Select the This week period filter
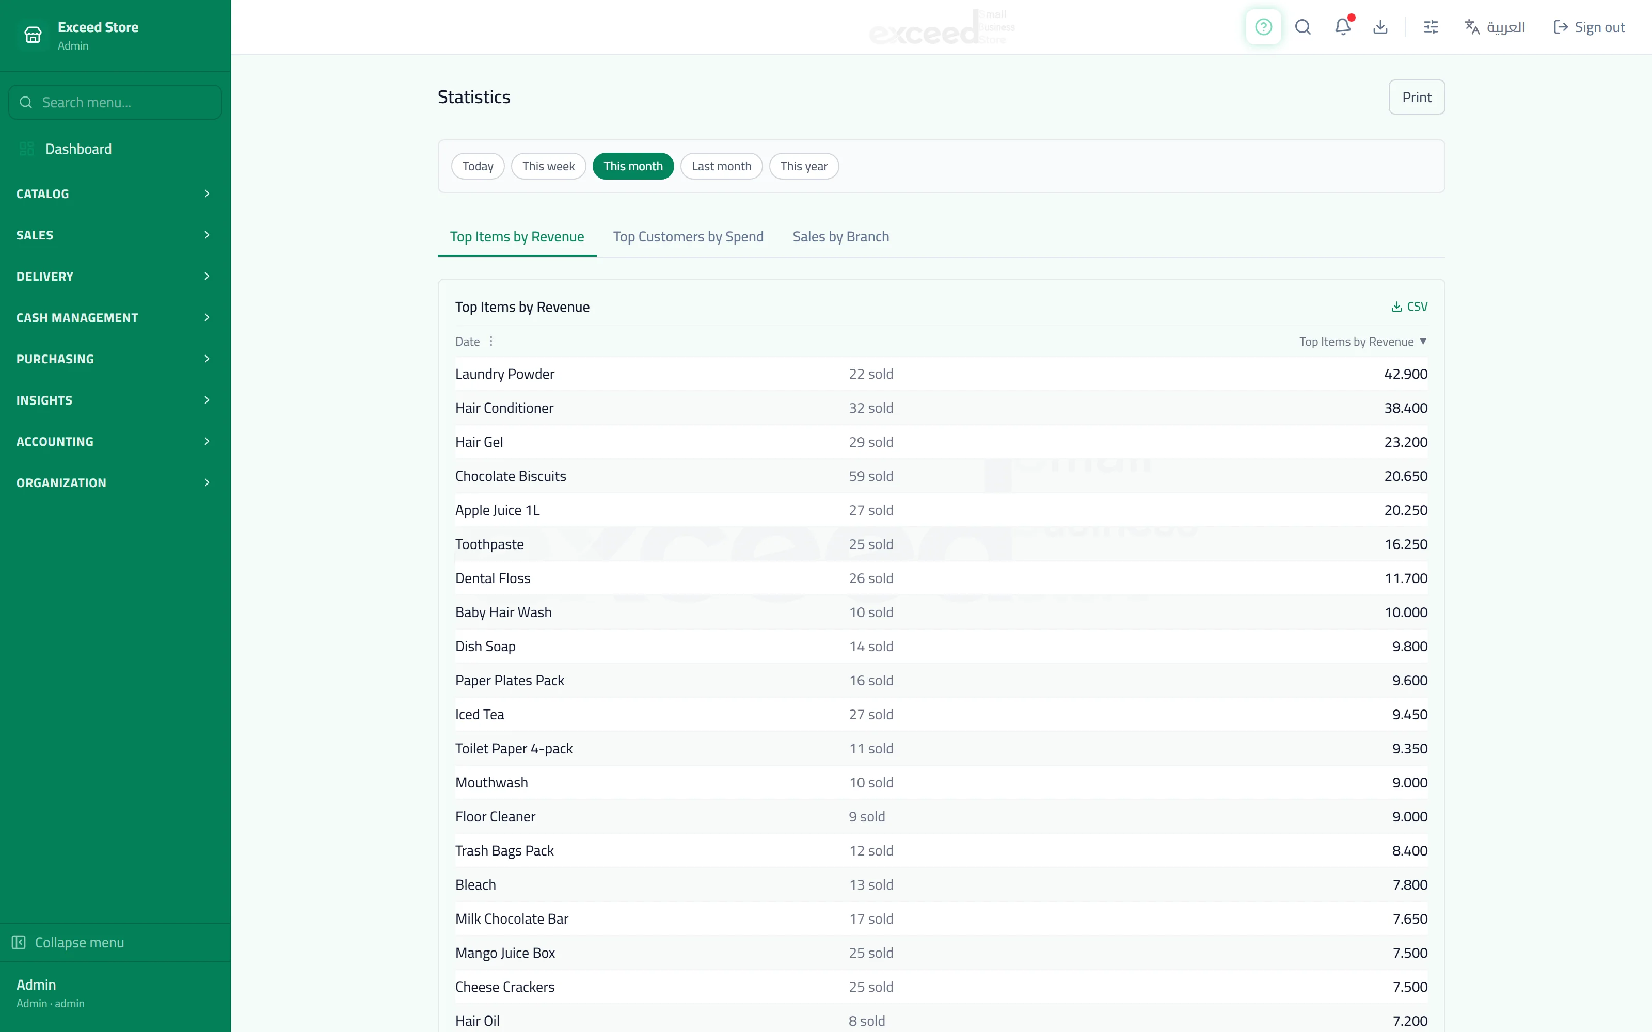Image resolution: width=1652 pixels, height=1032 pixels. point(548,166)
